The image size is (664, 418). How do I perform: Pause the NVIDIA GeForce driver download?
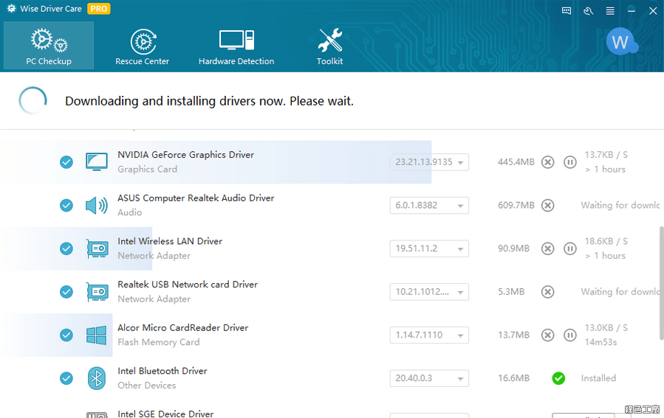click(x=570, y=162)
